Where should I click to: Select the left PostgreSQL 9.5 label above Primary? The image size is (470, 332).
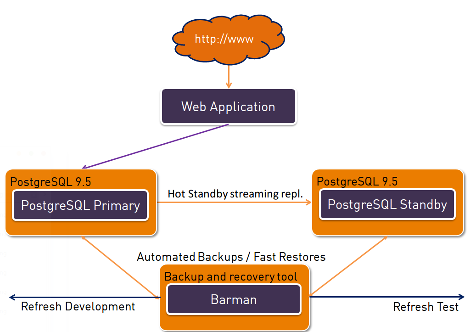pyautogui.click(x=50, y=182)
